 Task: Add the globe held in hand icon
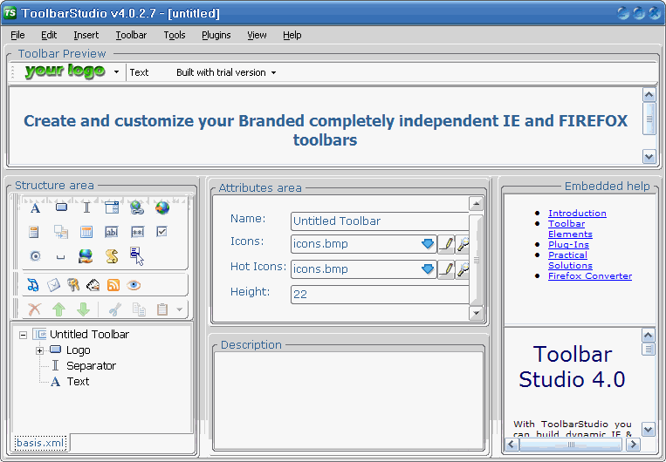click(x=86, y=255)
